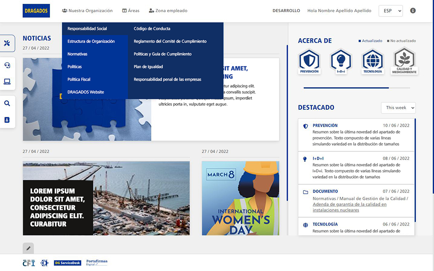Open search with the magnifying glass icon

coord(7,104)
